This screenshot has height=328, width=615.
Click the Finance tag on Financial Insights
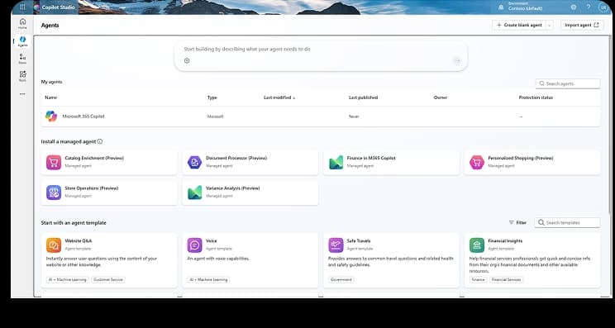[478, 280]
